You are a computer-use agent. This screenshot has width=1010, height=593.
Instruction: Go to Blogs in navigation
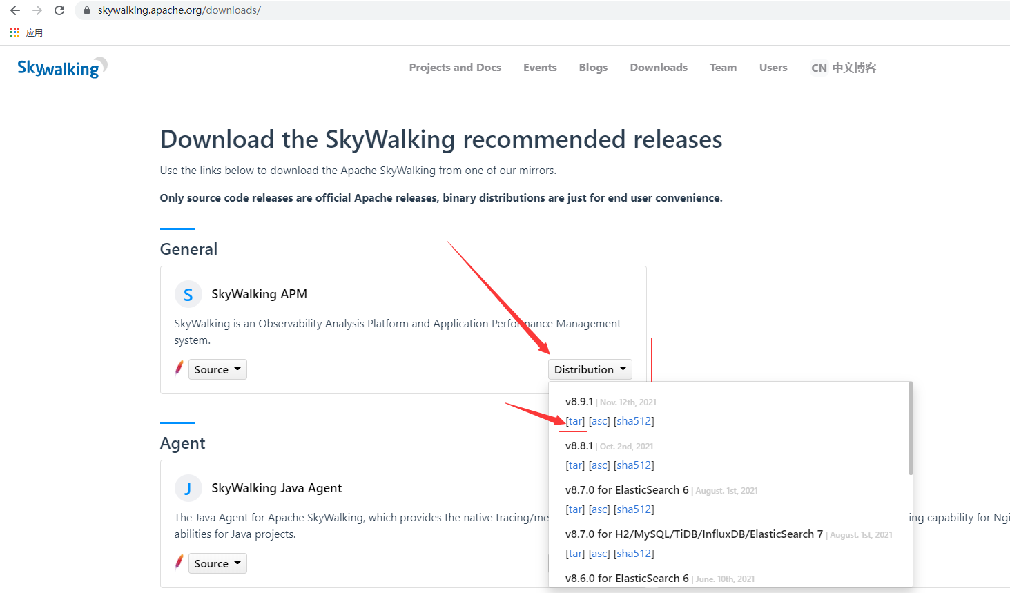pos(593,67)
